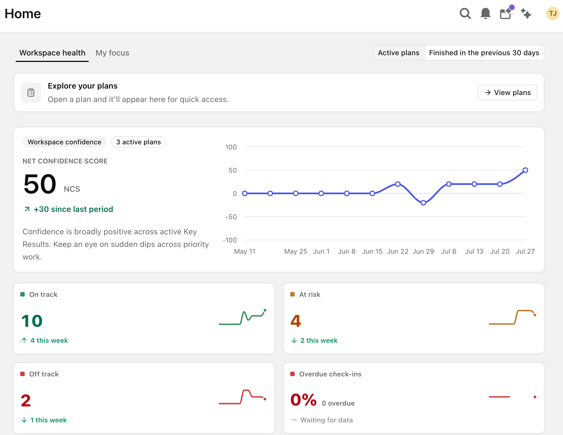The image size is (563, 435).
Task: Click the down arrow beside '2 this week'
Action: [294, 340]
